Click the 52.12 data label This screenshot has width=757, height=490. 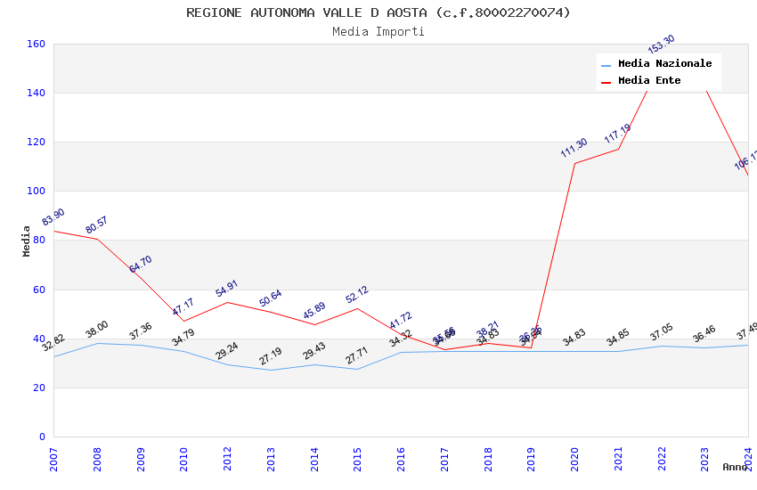click(x=357, y=295)
